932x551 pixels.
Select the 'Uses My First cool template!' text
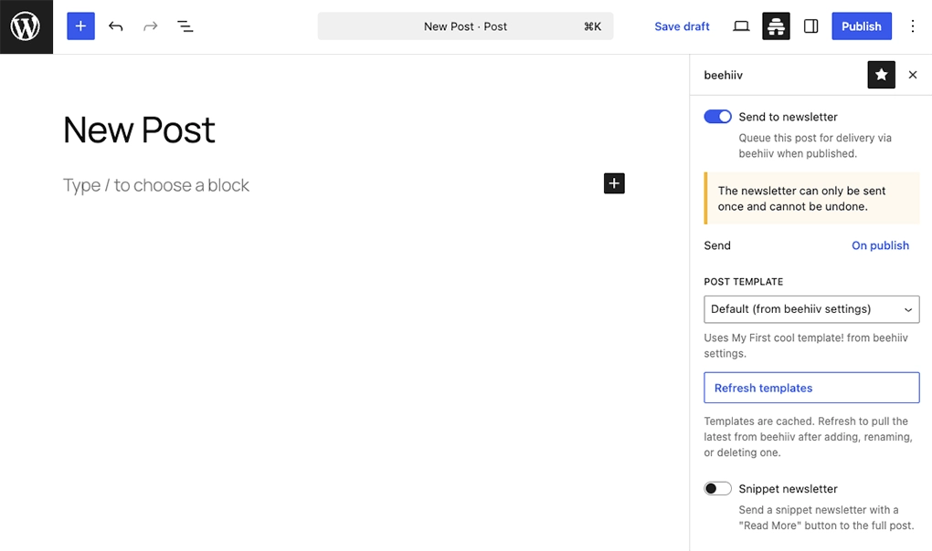(806, 345)
